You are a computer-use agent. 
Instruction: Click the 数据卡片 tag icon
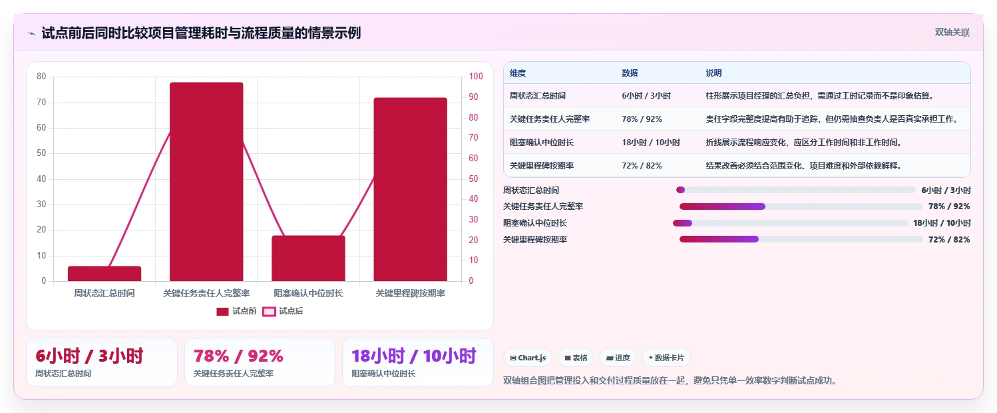[651, 358]
